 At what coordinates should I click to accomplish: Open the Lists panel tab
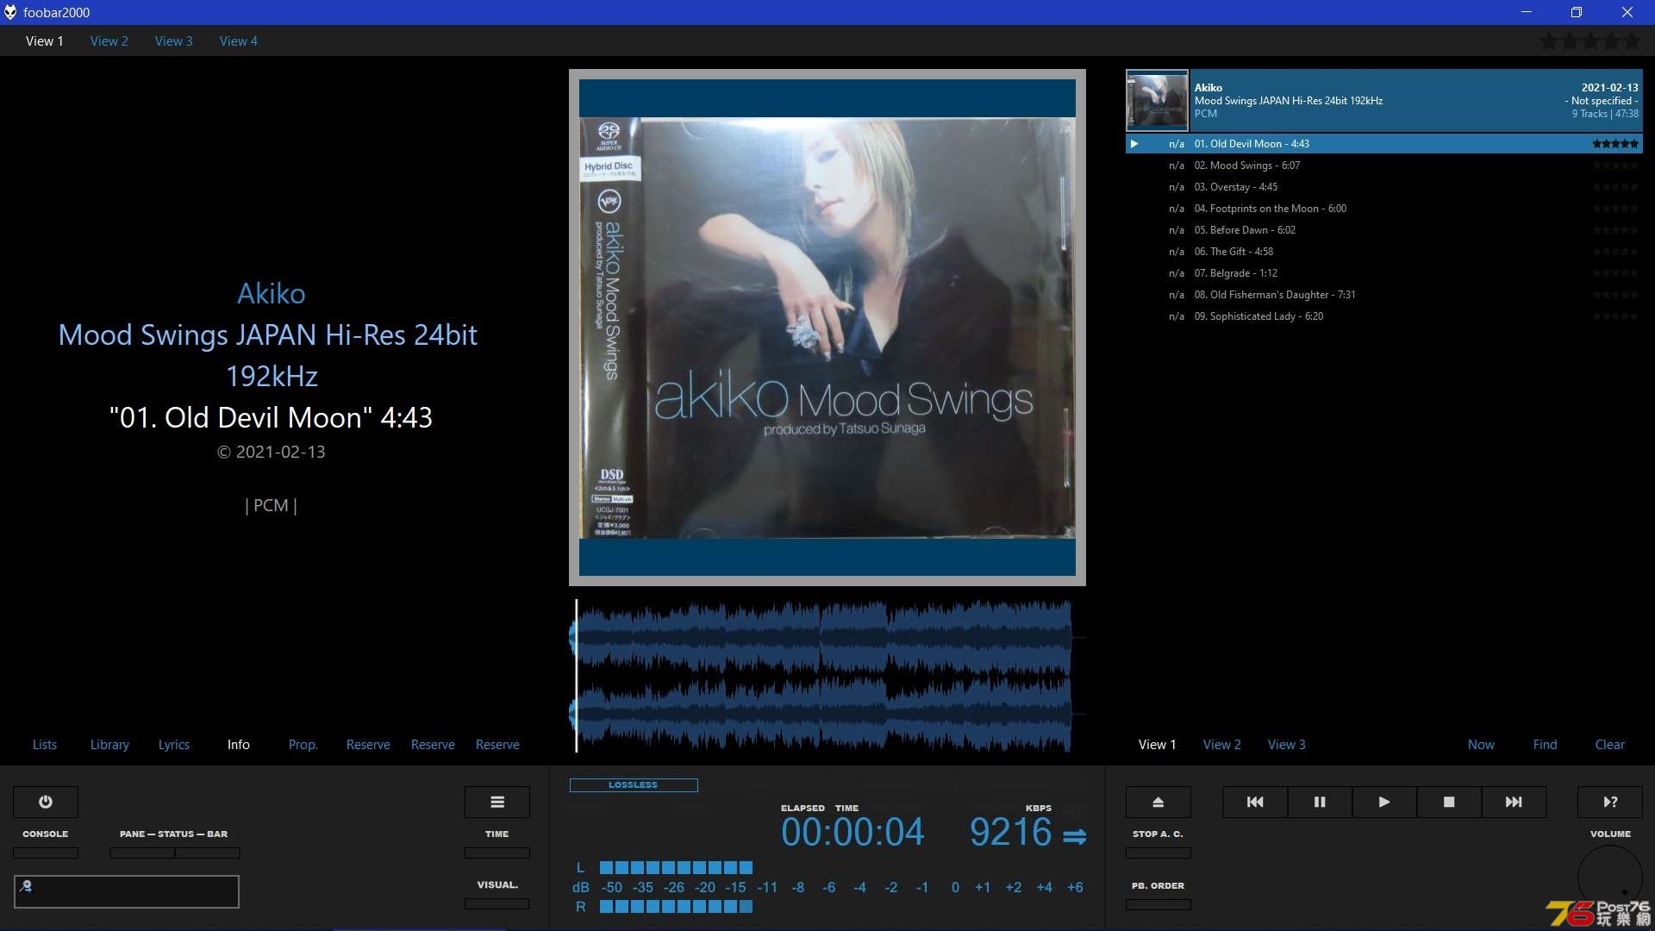[x=45, y=744]
